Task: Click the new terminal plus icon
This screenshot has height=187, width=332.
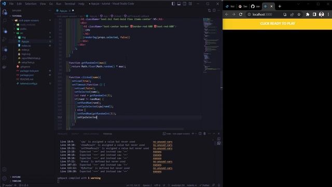Action: (193, 133)
